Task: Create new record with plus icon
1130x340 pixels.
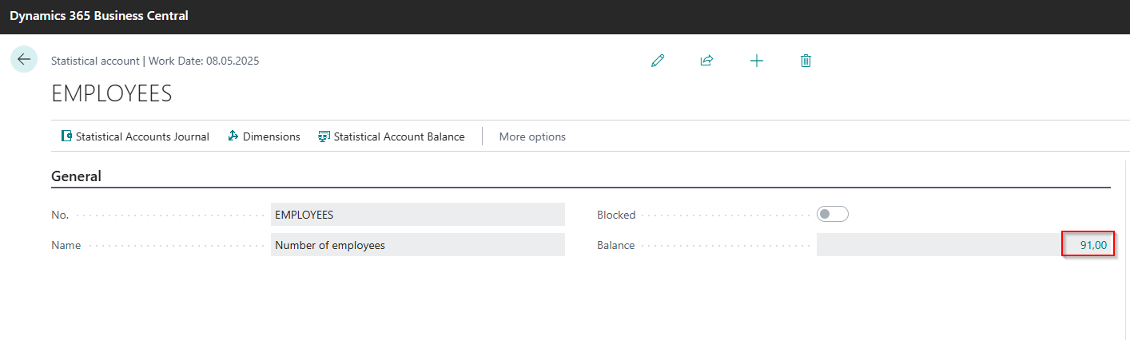Action: [757, 61]
